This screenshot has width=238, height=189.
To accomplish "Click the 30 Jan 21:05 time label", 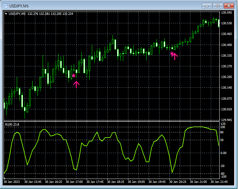I will (x=198, y=182).
